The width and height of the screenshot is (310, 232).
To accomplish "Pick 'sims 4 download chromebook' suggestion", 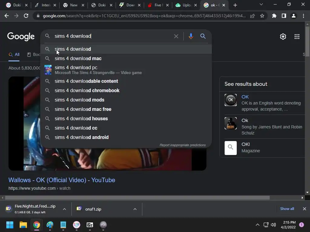I will tap(126, 90).
